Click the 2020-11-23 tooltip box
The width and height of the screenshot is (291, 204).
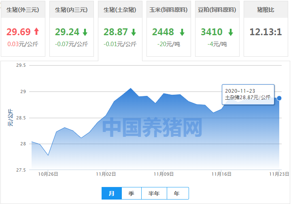point(248,94)
